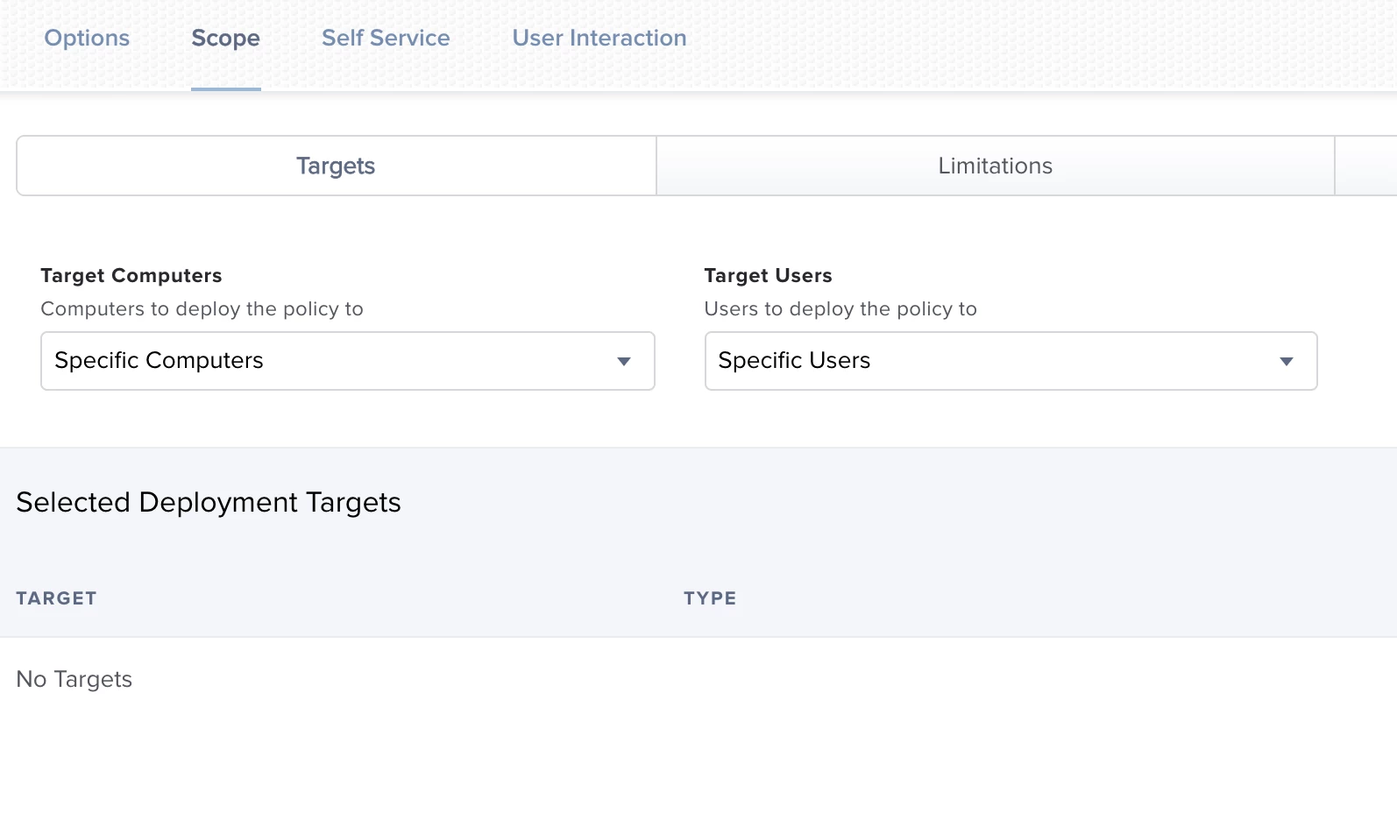Image resolution: width=1397 pixels, height=827 pixels.
Task: Click the blue underline beneath Scope
Action: [226, 88]
